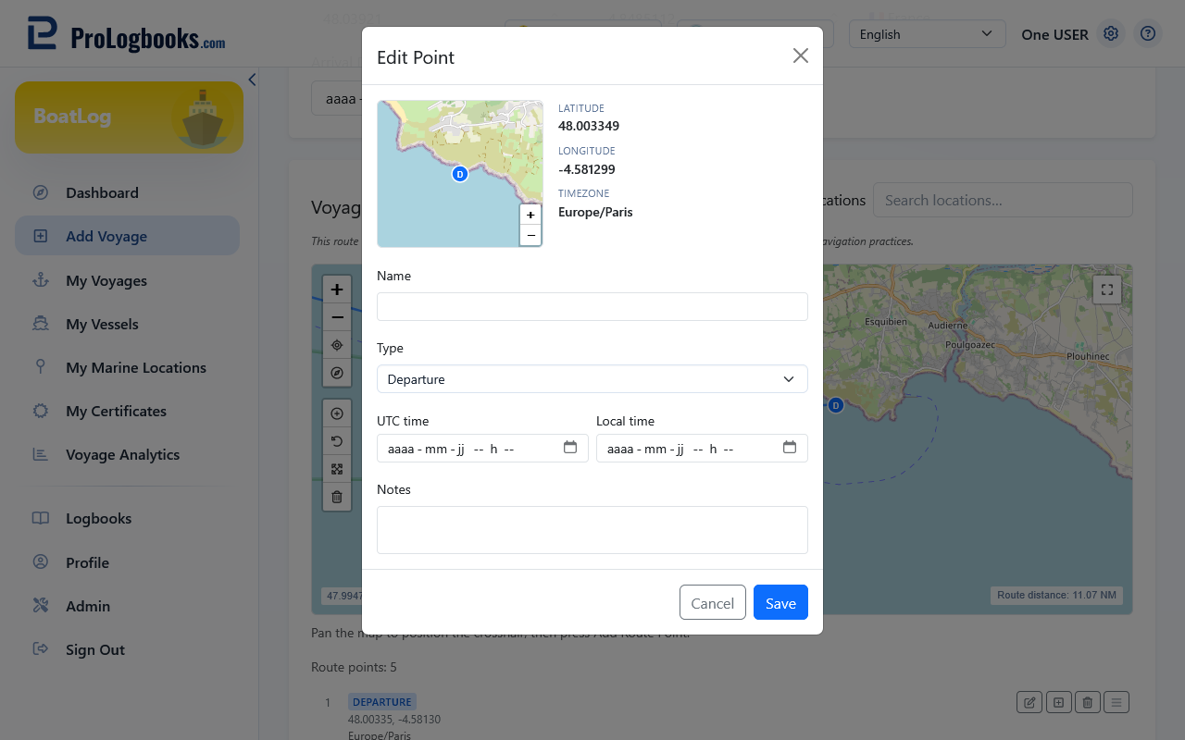1185x740 pixels.
Task: Click the compass map control button
Action: point(337,373)
